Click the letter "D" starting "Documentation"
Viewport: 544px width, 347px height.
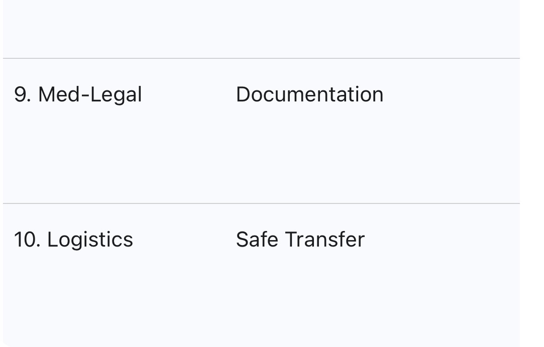(x=243, y=95)
